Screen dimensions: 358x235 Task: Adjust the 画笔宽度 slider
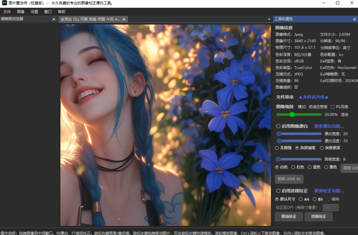(x=299, y=159)
